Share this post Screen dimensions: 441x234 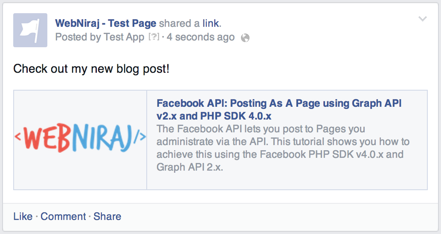pos(107,216)
